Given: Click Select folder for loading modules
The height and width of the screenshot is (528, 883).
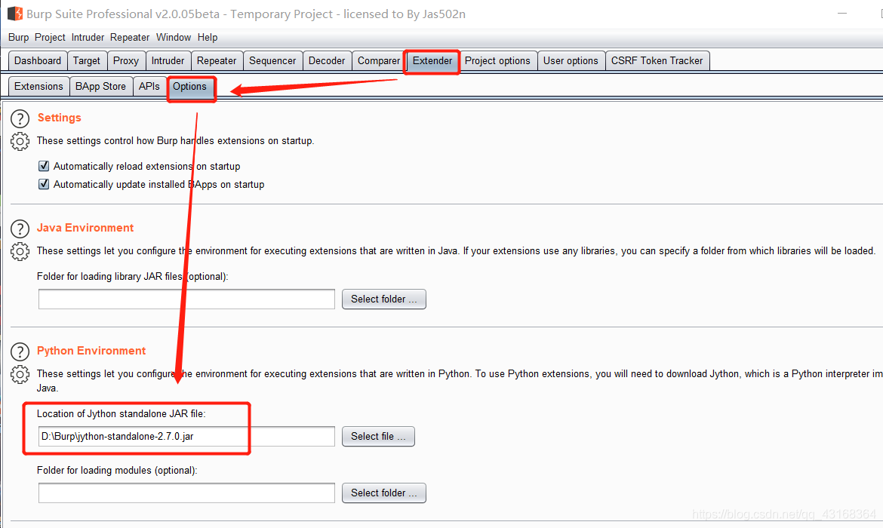Looking at the screenshot, I should pyautogui.click(x=384, y=493).
